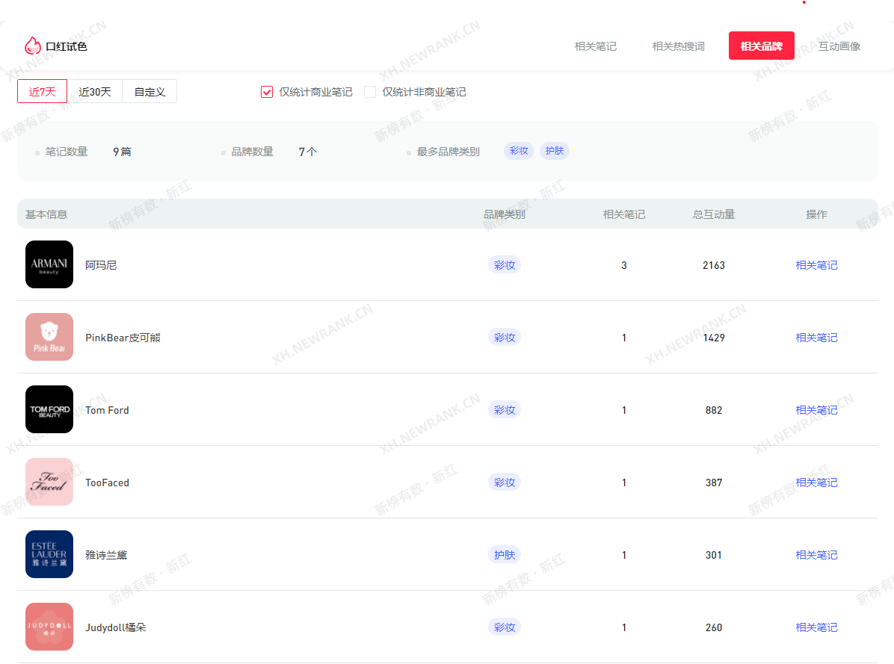
Task: Open the Estée Lauder brand logo
Action: [49, 553]
